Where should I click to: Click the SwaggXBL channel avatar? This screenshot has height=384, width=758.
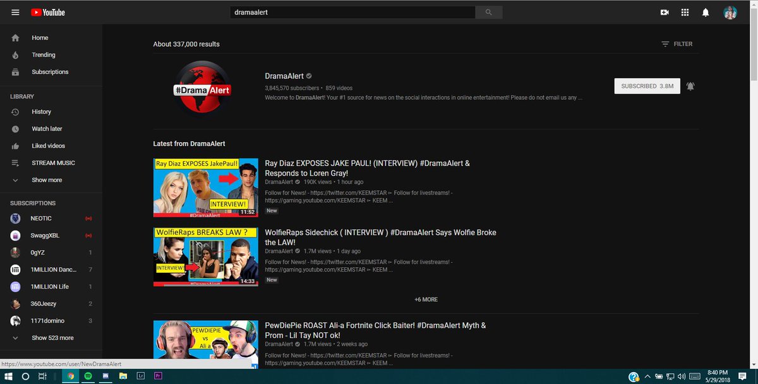[15, 236]
